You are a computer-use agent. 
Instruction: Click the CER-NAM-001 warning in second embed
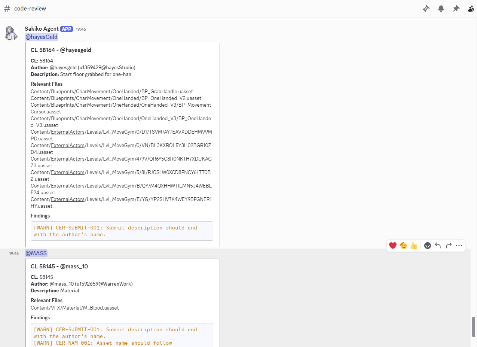click(103, 343)
